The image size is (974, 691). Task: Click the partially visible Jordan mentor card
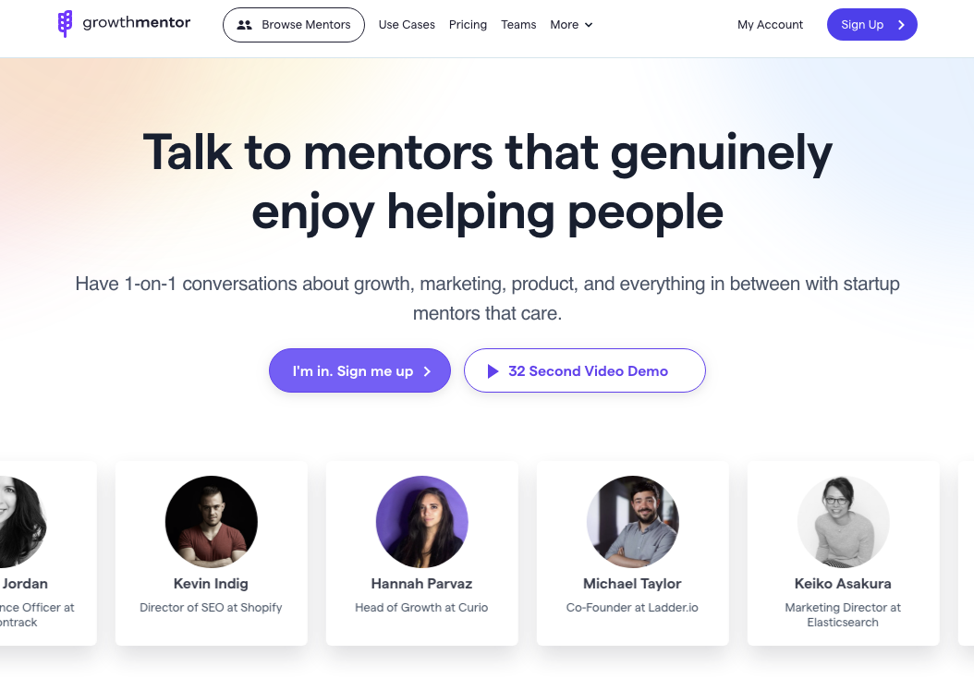point(48,553)
